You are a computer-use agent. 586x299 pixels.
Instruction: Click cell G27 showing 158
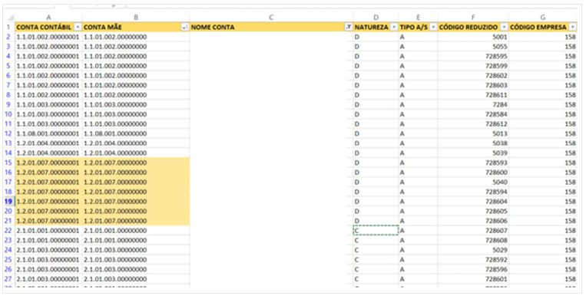(543, 279)
